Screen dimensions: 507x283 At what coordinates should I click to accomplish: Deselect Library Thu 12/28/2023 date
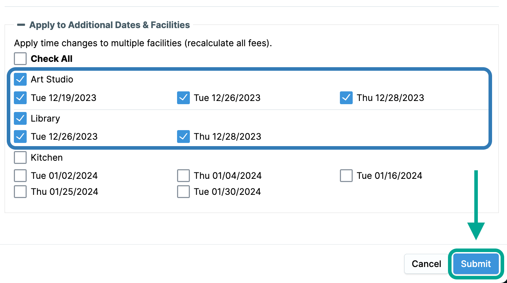183,137
